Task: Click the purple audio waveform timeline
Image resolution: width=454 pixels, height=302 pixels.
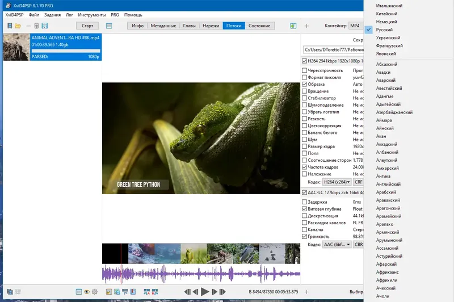Action: click(x=199, y=275)
